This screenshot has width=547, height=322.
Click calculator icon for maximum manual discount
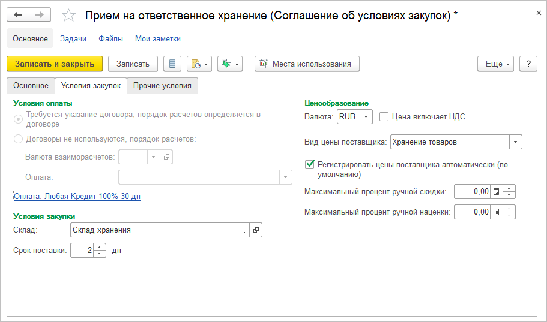pyautogui.click(x=496, y=192)
